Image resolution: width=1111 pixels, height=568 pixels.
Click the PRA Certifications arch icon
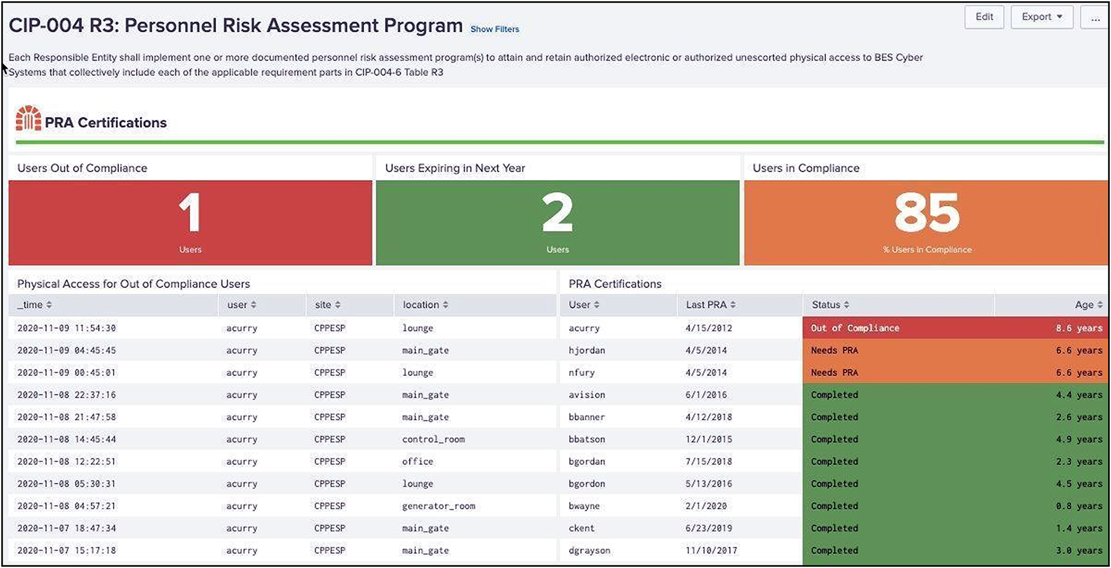coord(28,118)
